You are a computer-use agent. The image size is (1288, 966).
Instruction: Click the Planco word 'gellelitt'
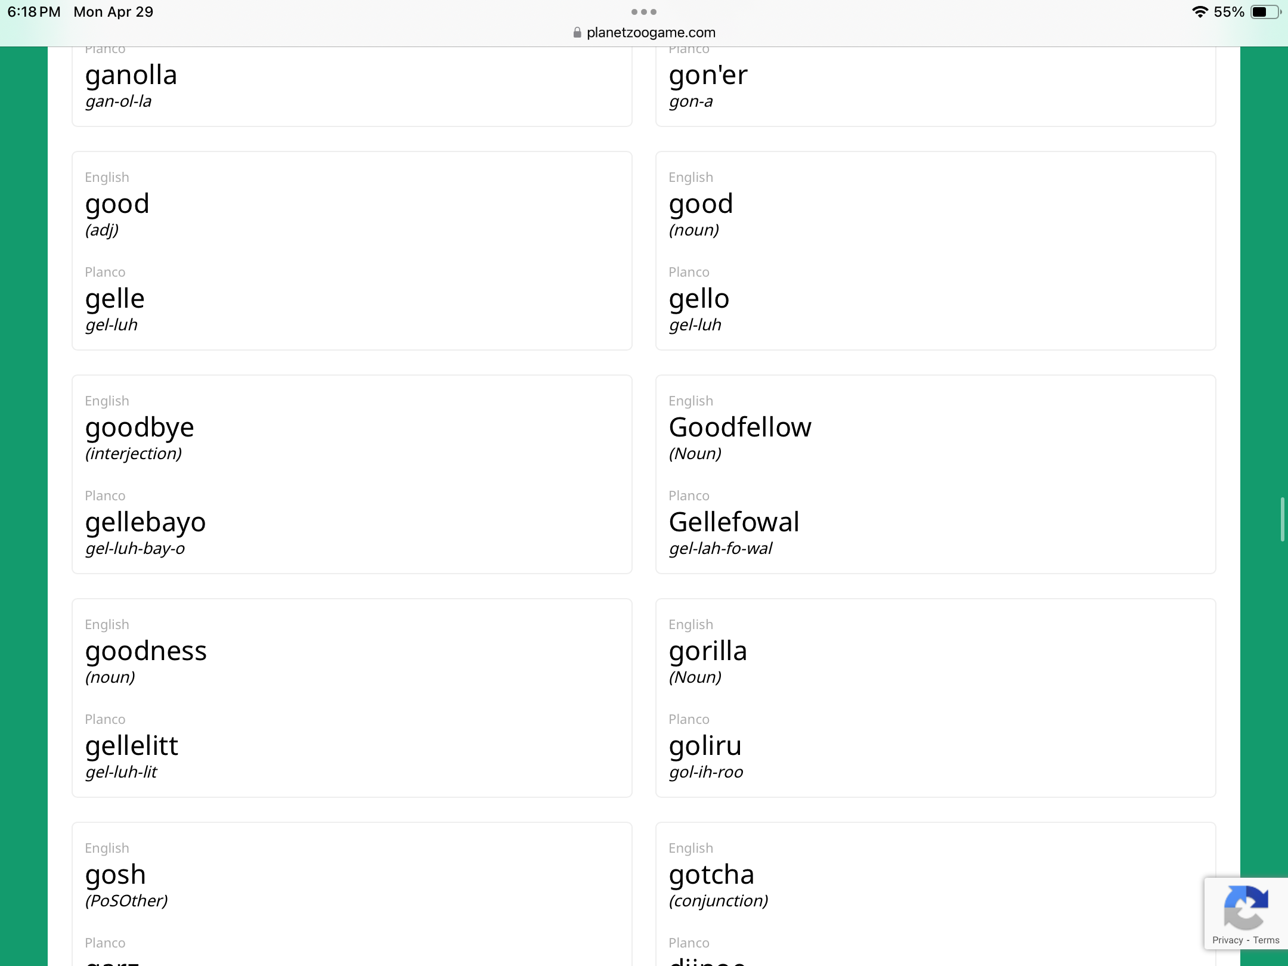click(x=131, y=745)
